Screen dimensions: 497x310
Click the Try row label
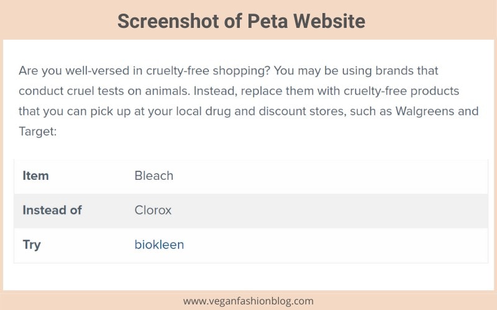pyautogui.click(x=32, y=245)
